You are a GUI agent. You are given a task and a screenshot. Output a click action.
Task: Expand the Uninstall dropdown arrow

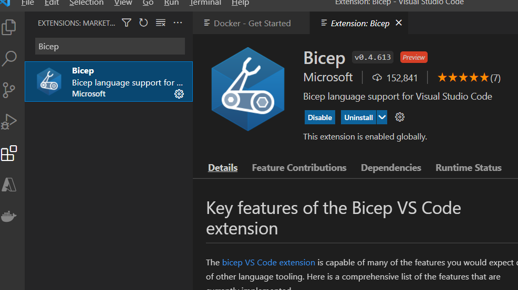tap(382, 117)
